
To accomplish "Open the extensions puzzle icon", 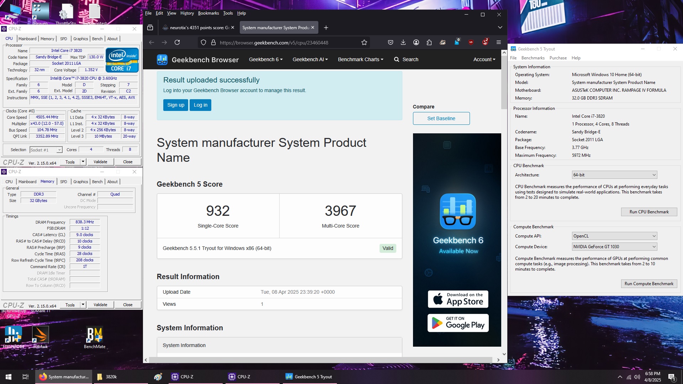I will (x=429, y=42).
